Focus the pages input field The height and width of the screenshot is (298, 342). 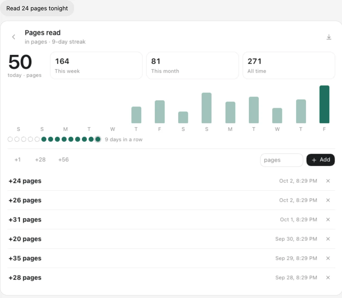click(x=282, y=160)
